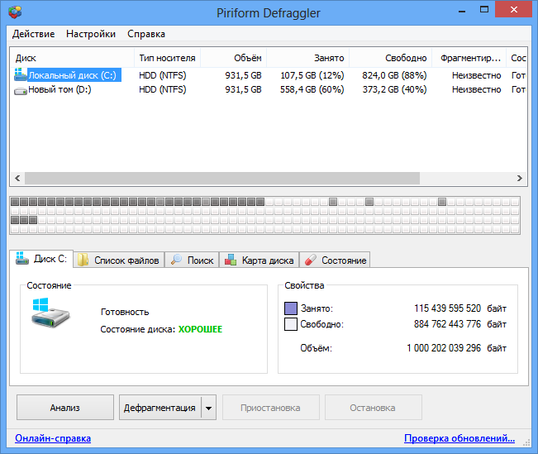Click the Готовность status text
The image size is (538, 454).
(x=125, y=312)
